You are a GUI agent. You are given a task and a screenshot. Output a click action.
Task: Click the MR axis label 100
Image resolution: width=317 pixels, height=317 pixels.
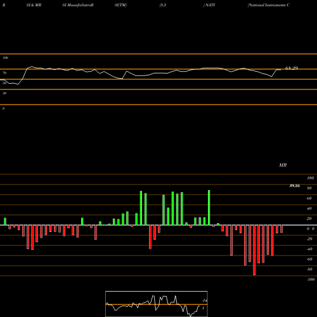click(310, 178)
